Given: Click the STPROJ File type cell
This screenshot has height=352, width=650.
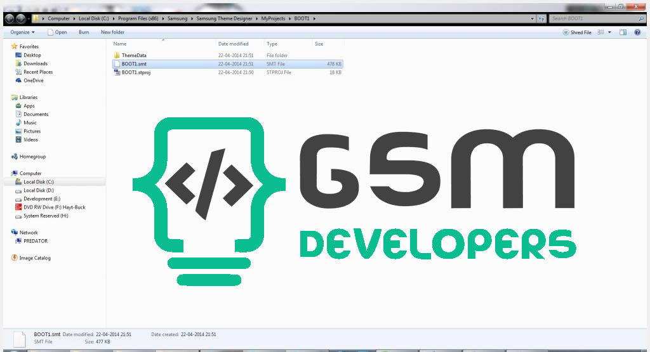Looking at the screenshot, I should 279,72.
